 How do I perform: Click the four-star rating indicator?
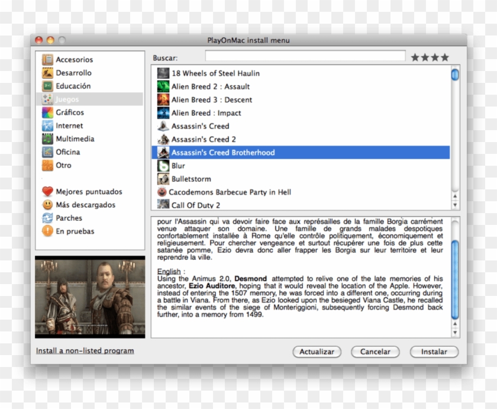click(430, 57)
